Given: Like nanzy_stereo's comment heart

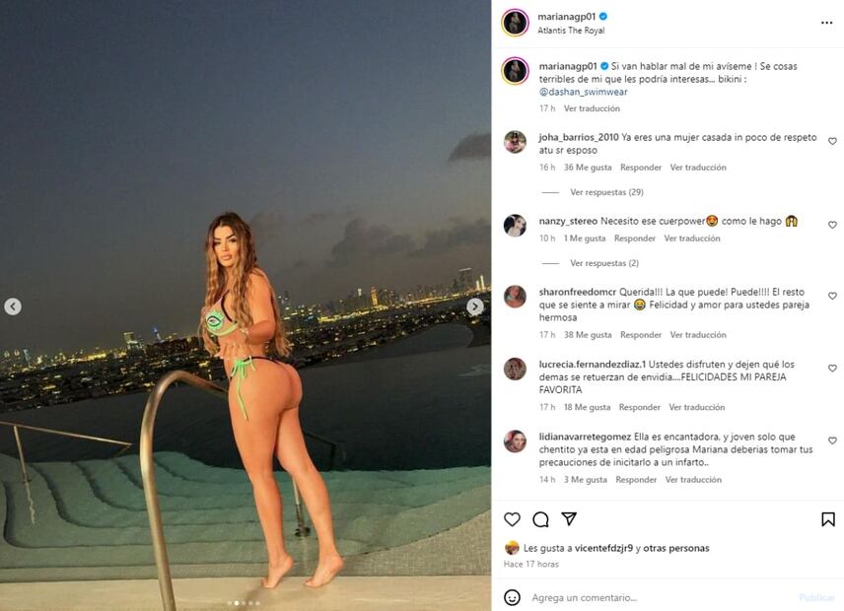Looking at the screenshot, I should (x=832, y=225).
